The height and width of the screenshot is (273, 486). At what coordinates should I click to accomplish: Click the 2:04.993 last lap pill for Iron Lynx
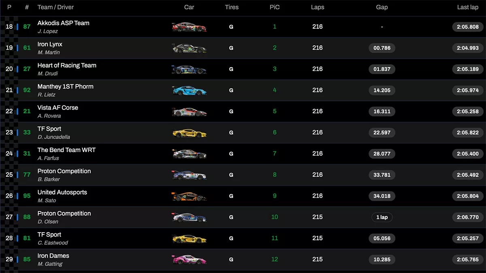(467, 48)
